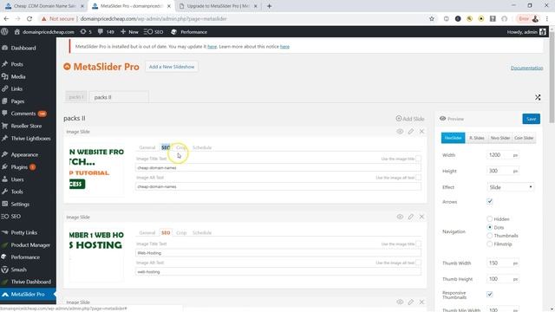Open General tab of first slide

(147, 147)
